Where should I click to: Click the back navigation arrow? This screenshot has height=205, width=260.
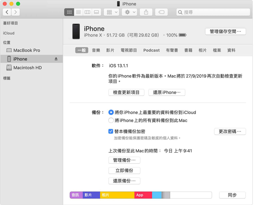tap(7, 12)
